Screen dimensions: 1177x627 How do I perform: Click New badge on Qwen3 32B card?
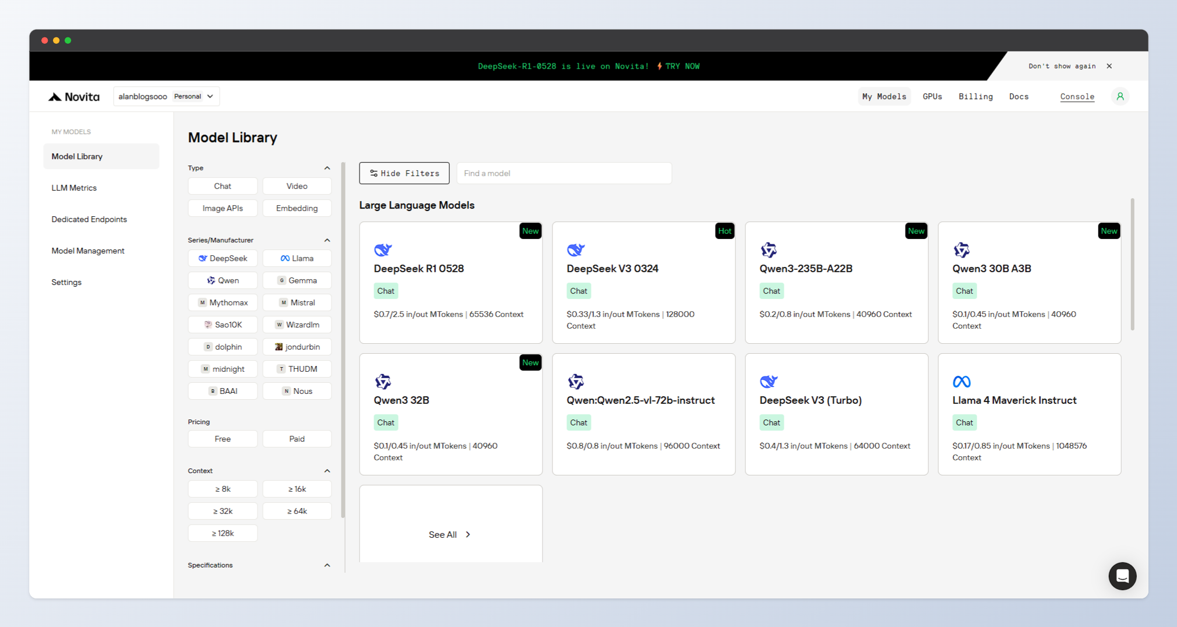[x=530, y=362]
